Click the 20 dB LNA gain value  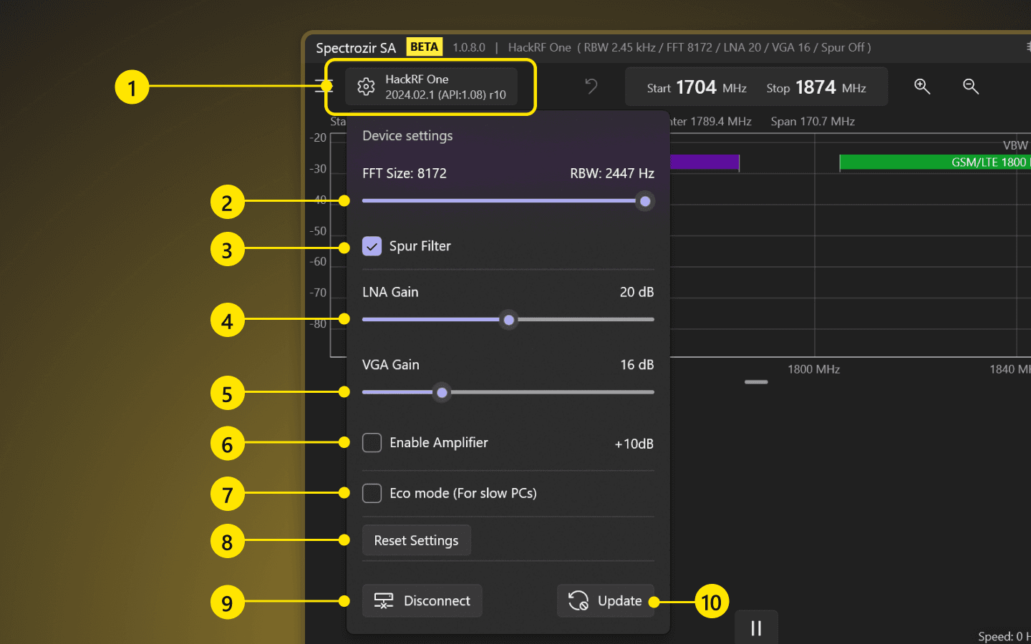(x=636, y=292)
